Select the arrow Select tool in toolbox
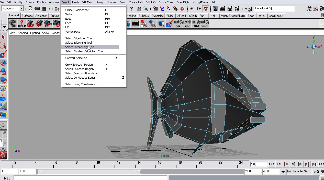The width and height of the screenshot is (324, 180). click(x=3, y=37)
